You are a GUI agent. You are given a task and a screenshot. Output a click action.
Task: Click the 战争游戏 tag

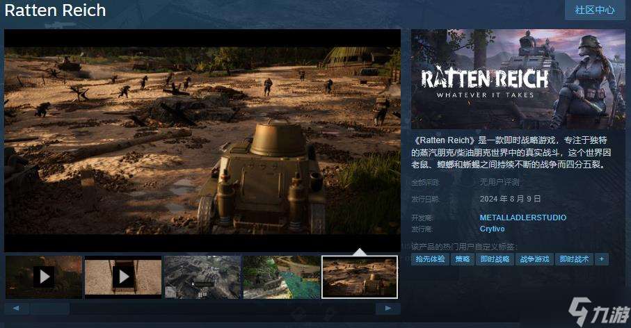pos(534,259)
